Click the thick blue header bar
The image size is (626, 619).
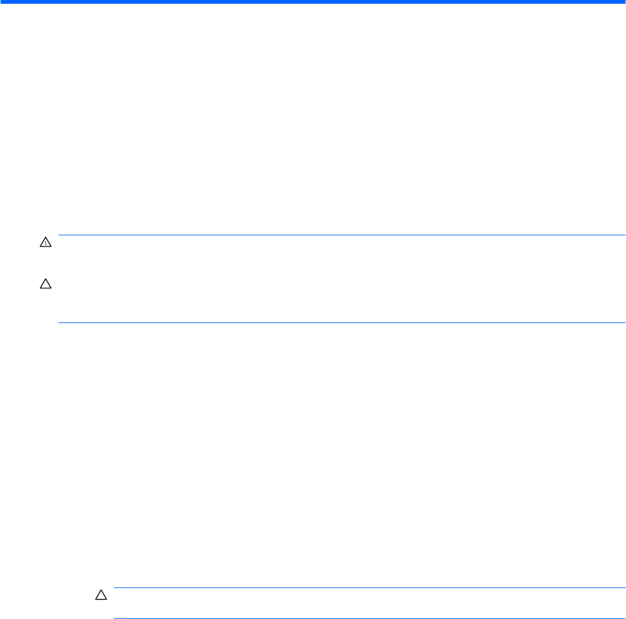point(313,3)
